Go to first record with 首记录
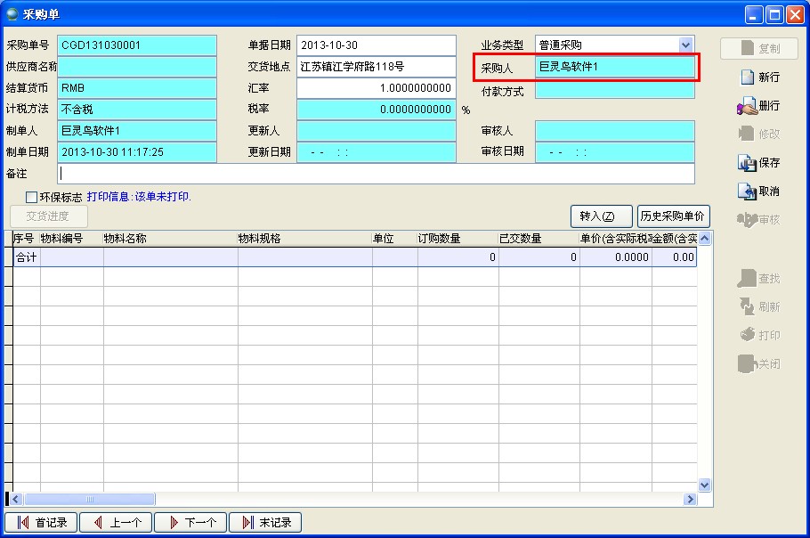Viewport: 810px width, 538px height. tap(42, 523)
